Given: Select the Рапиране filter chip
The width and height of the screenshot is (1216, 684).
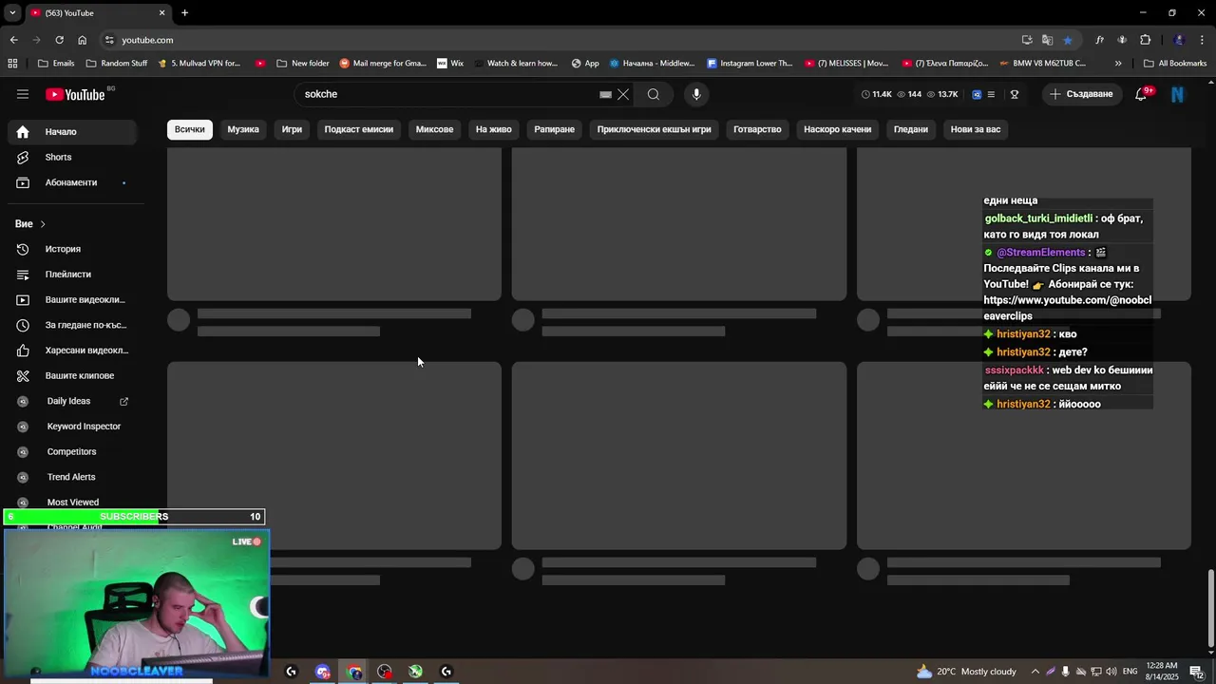Looking at the screenshot, I should (x=554, y=129).
